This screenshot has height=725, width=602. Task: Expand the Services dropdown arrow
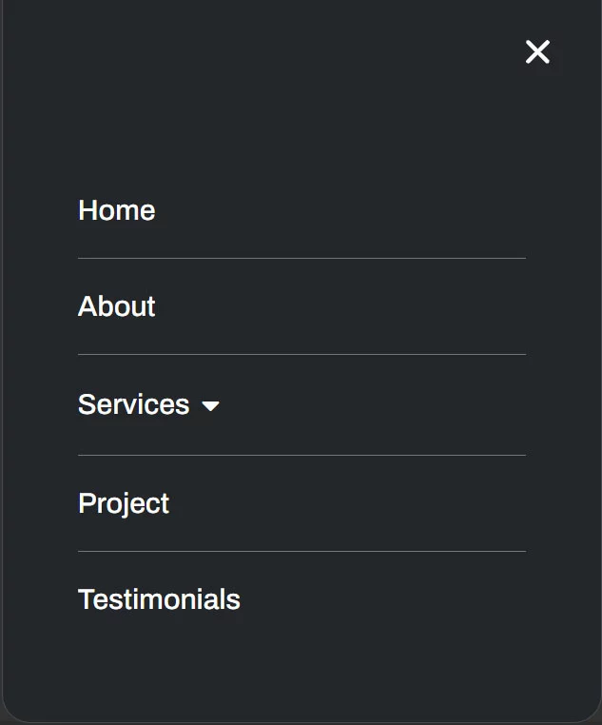211,406
